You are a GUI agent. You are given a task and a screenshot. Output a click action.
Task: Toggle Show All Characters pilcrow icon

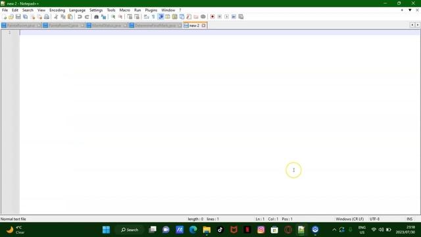click(x=153, y=16)
